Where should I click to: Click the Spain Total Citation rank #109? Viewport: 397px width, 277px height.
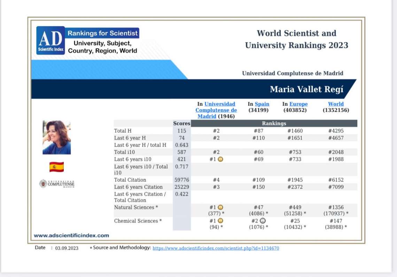pos(258,180)
